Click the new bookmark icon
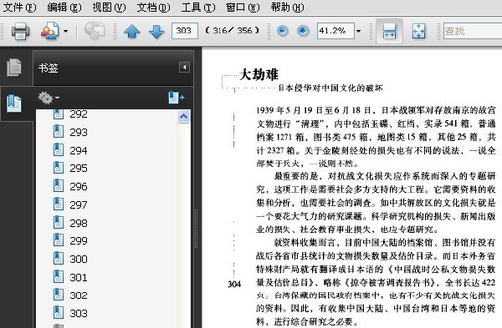 pos(176,98)
